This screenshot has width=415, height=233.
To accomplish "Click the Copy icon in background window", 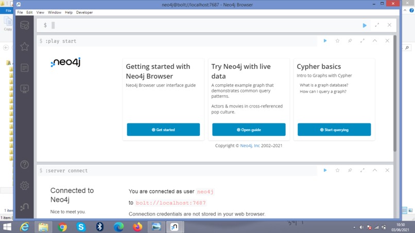I will point(8,24).
